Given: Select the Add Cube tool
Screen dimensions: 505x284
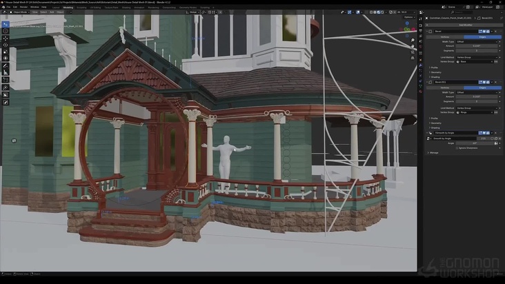Looking at the screenshot, I should [6, 80].
